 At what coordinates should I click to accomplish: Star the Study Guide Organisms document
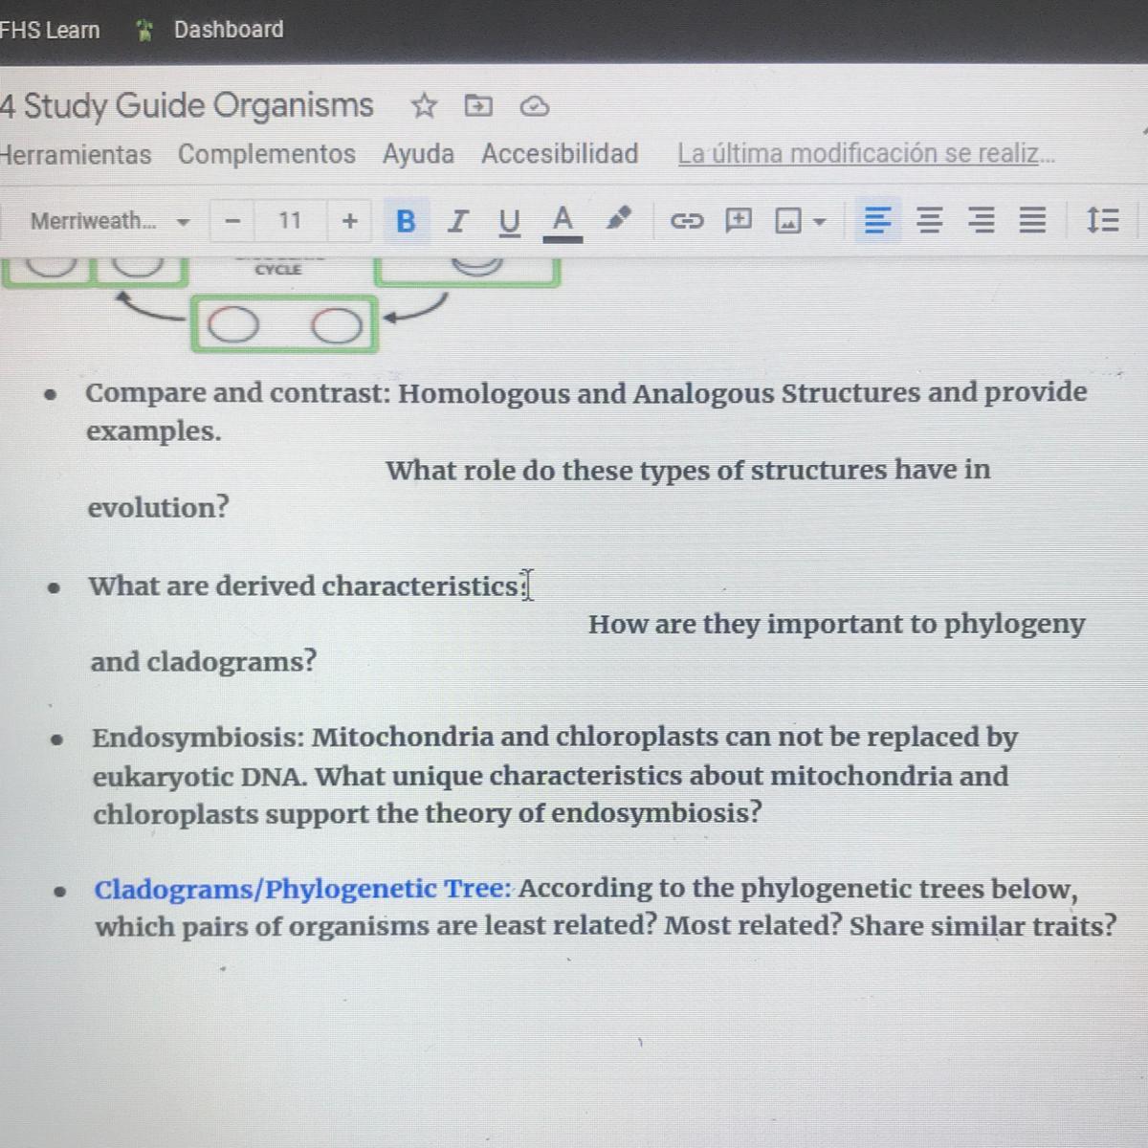pyautogui.click(x=424, y=105)
